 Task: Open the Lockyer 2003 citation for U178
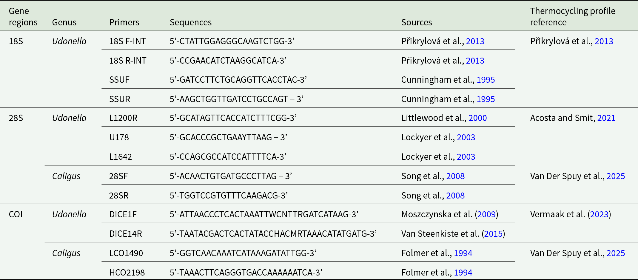[x=466, y=137]
